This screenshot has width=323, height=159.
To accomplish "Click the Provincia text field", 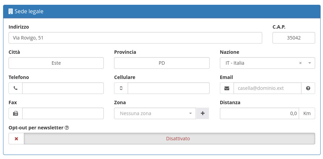I will coord(161,63).
